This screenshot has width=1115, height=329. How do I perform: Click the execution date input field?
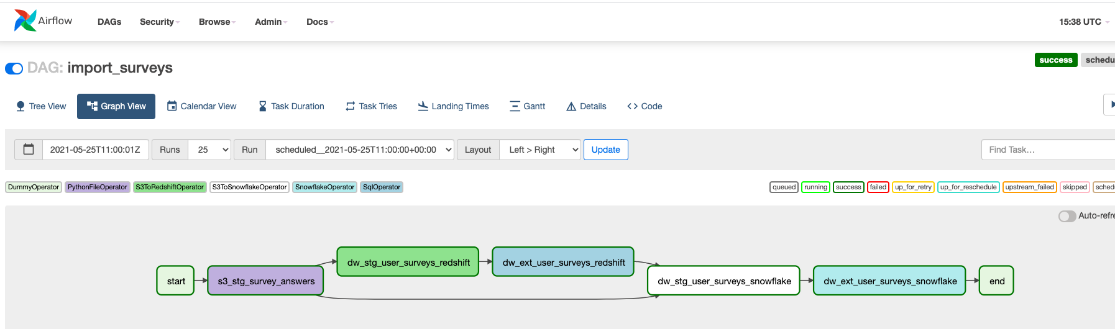coord(95,150)
